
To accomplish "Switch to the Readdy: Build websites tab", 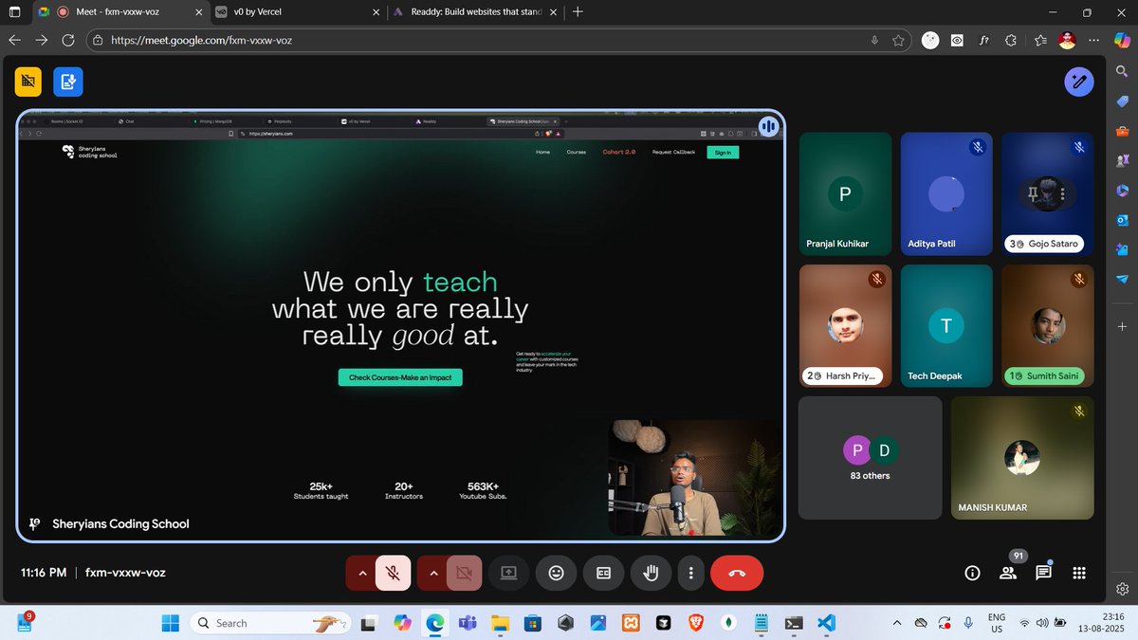I will (474, 12).
